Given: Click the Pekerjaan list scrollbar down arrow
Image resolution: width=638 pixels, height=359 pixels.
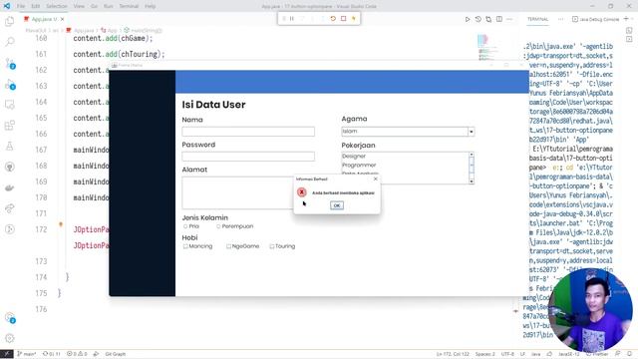Looking at the screenshot, I should [472, 181].
